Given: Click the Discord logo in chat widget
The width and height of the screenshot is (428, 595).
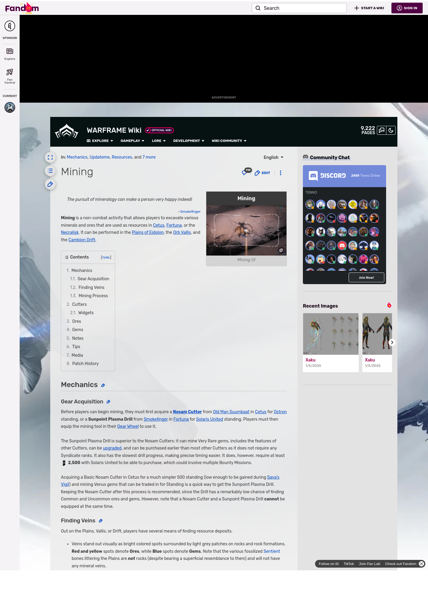Looking at the screenshot, I should point(327,176).
